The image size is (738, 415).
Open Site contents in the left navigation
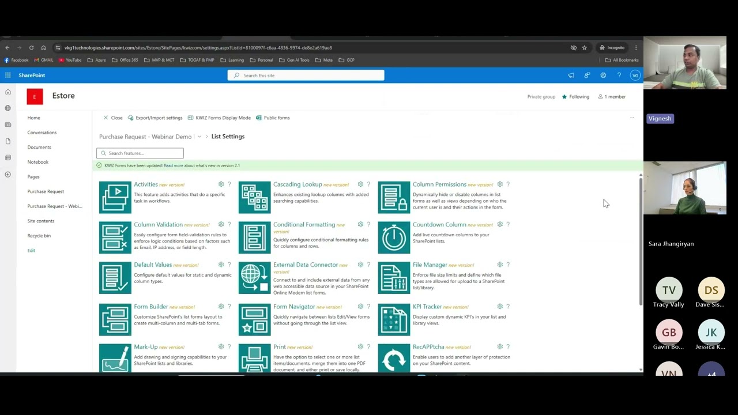40,221
